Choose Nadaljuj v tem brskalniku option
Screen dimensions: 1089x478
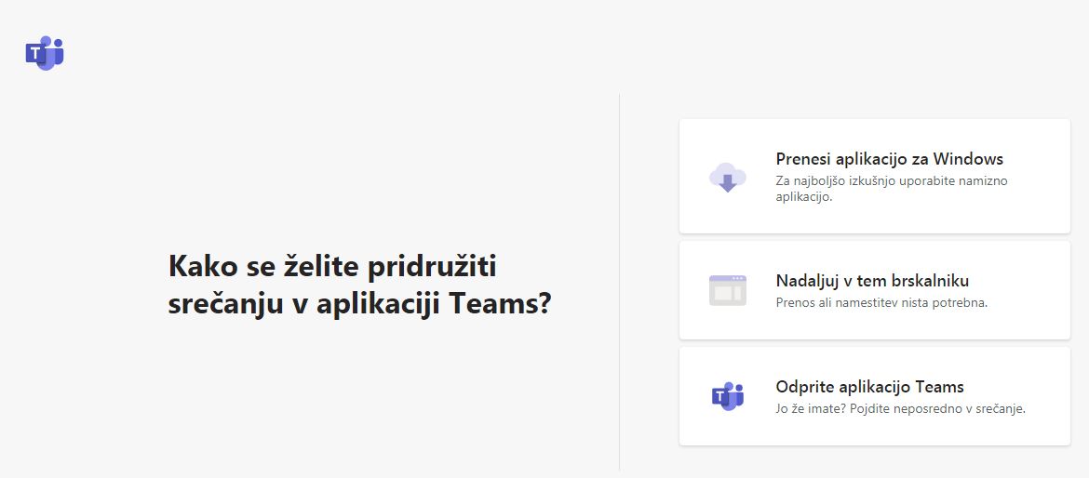click(x=874, y=290)
